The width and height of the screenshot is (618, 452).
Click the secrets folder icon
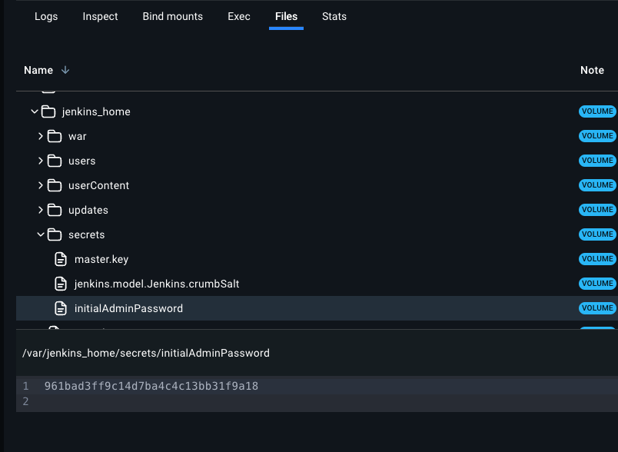tap(54, 234)
